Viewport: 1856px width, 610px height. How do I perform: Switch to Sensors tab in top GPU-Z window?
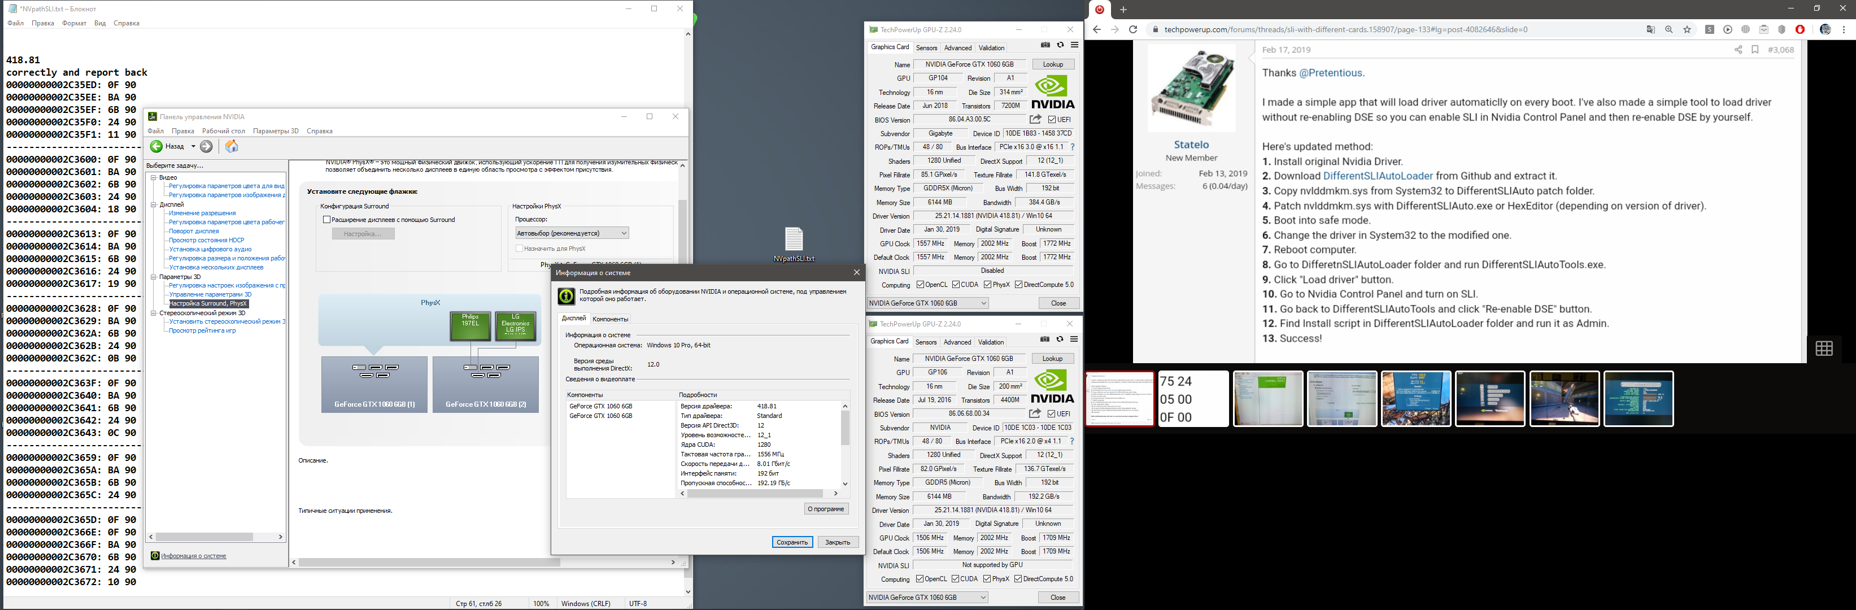pos(926,47)
